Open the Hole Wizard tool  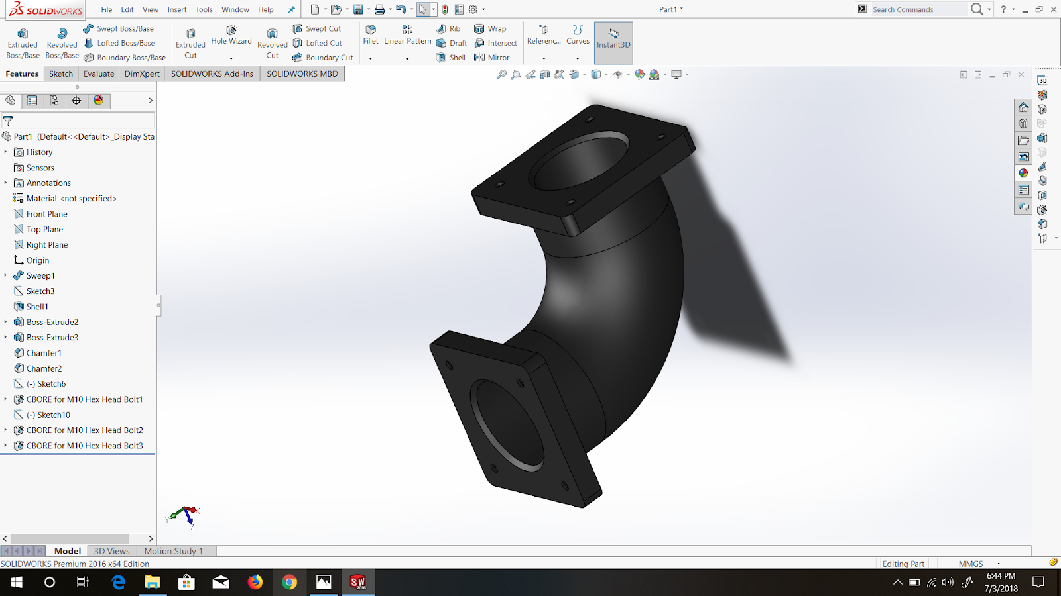[231, 38]
